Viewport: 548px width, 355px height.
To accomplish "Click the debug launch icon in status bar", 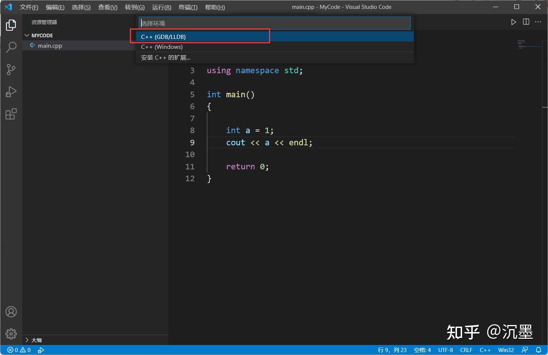I will coord(41,350).
